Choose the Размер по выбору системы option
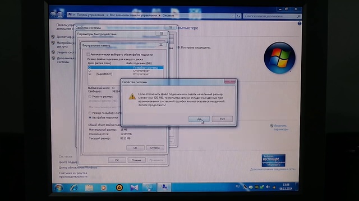This screenshot has height=201, width=359. [x=90, y=113]
